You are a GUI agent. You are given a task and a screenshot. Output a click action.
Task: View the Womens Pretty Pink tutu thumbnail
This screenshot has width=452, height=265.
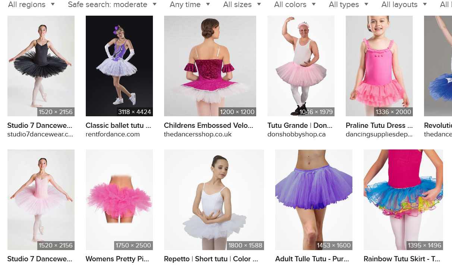pyautogui.click(x=119, y=200)
